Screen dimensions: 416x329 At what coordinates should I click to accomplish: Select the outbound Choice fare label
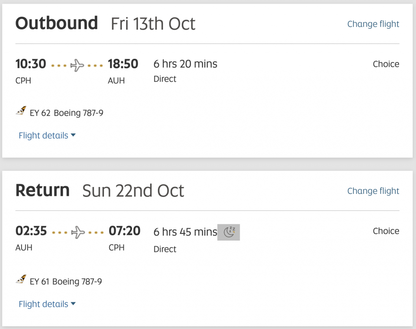tap(386, 64)
